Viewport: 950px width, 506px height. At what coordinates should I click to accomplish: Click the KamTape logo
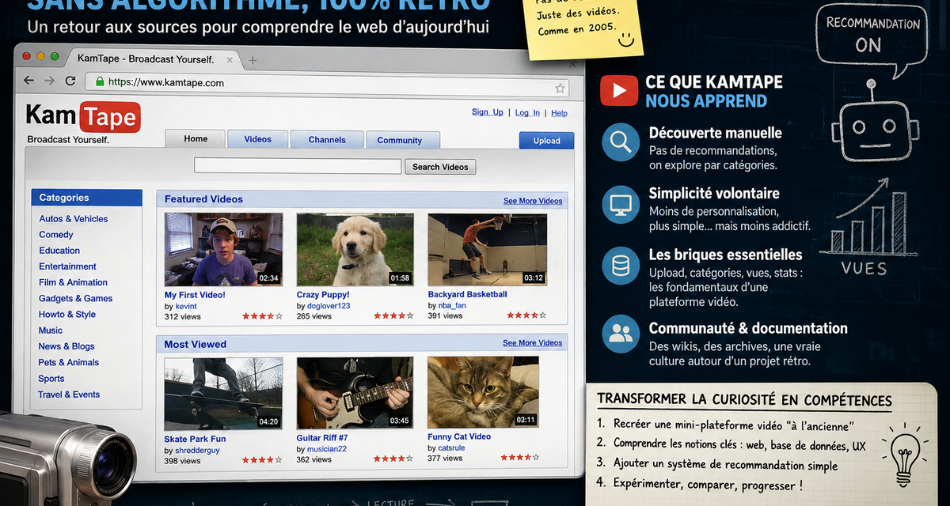pyautogui.click(x=82, y=117)
